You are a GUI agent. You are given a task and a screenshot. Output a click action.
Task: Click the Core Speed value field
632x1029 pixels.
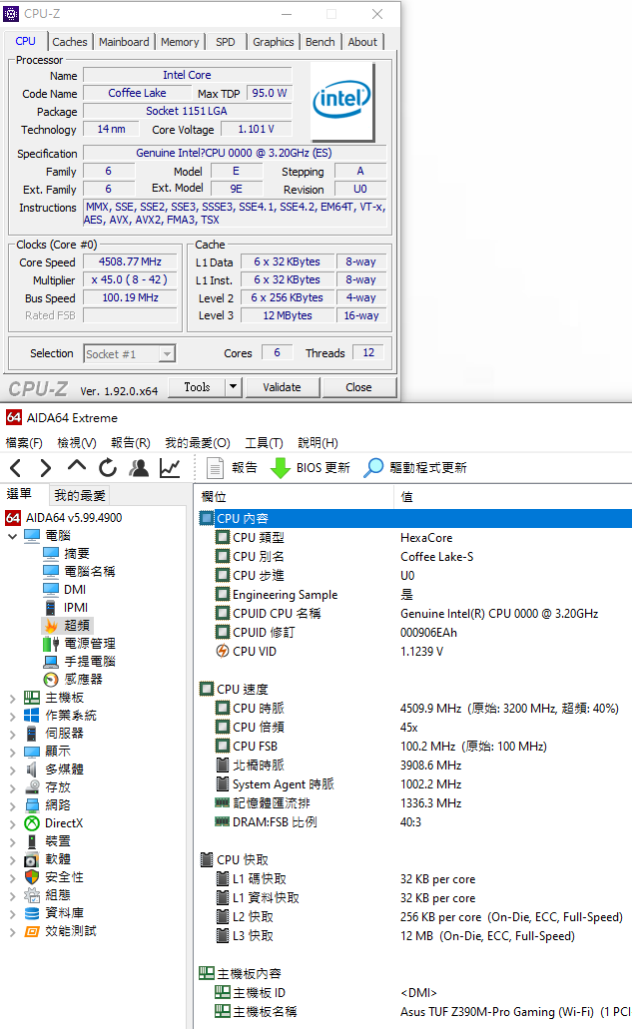[x=130, y=261]
